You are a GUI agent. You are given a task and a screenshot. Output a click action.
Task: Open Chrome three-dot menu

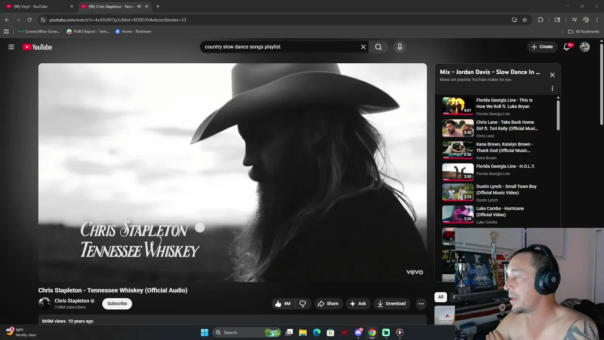click(x=596, y=20)
